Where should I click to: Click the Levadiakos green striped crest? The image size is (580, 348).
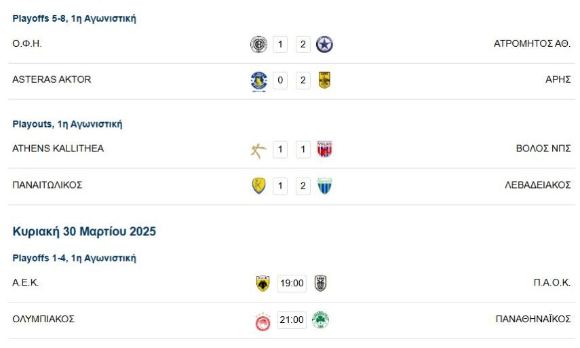point(324,186)
